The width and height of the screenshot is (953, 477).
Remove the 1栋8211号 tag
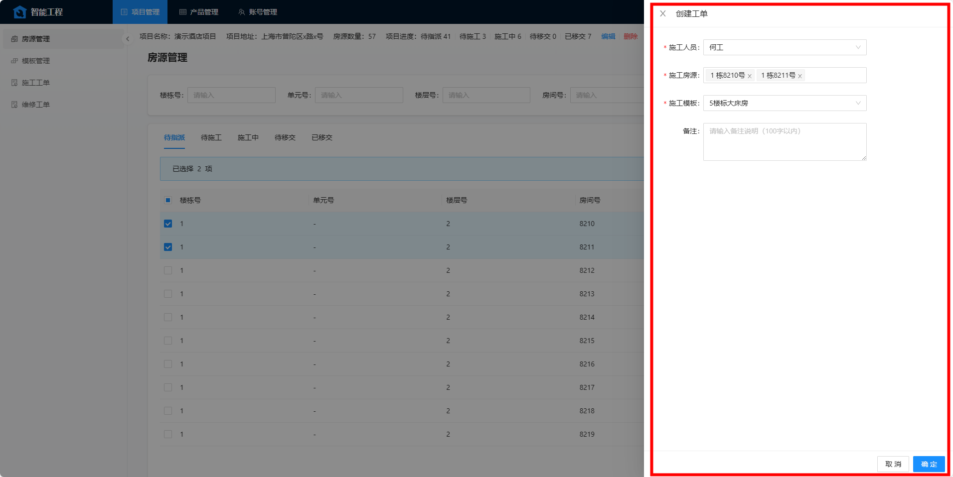click(x=800, y=76)
